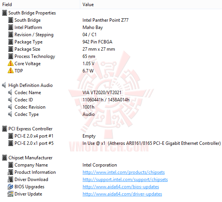Select the VIA VT2020/VT2021 codec value
This screenshot has height=202, width=222.
coord(102,93)
